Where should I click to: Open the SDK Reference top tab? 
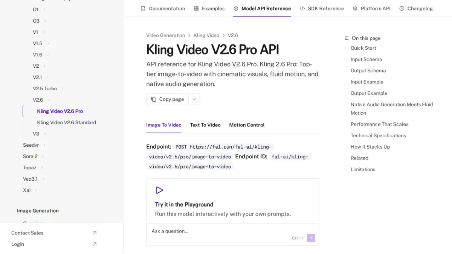[322, 8]
